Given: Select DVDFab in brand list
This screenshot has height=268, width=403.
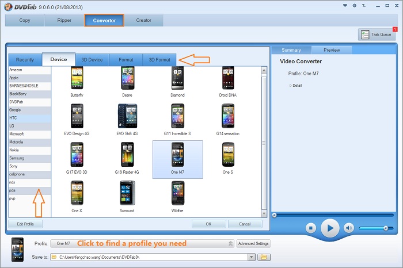Looking at the screenshot, I should coord(29,102).
